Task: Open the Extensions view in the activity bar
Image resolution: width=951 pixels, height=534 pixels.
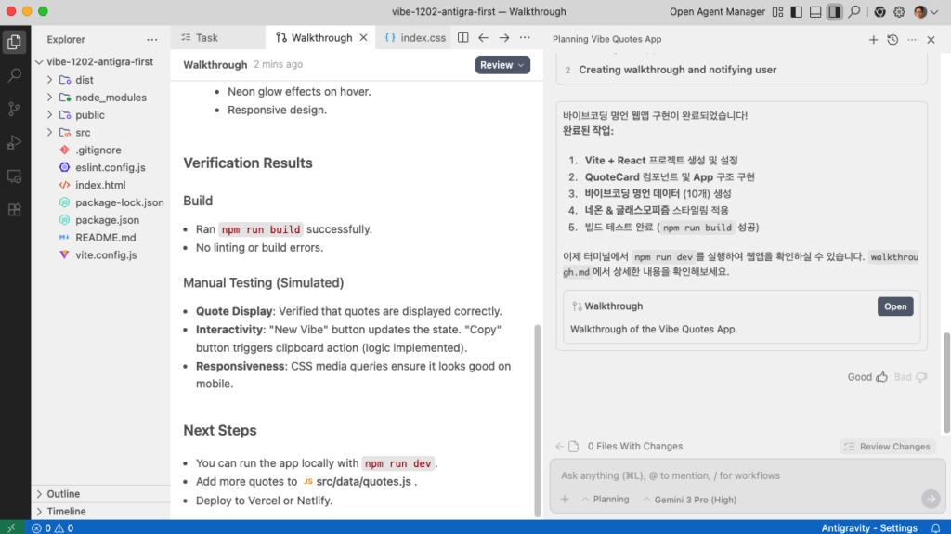Action: pyautogui.click(x=14, y=209)
